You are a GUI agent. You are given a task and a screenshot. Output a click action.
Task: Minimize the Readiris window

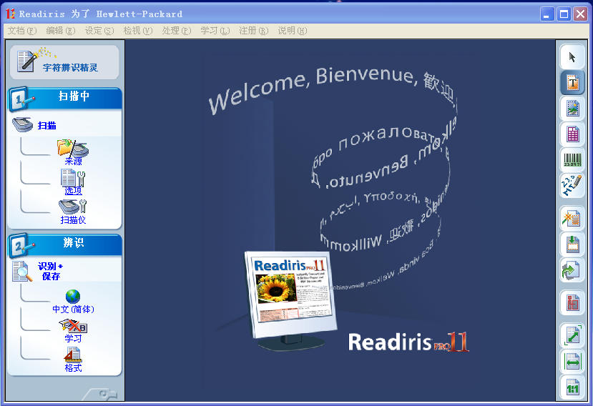pyautogui.click(x=547, y=14)
